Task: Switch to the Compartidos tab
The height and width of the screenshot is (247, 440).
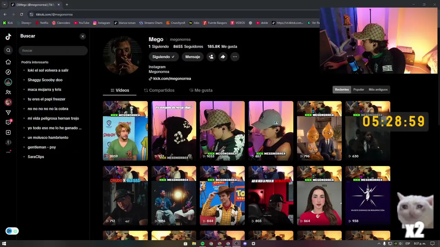Action: pyautogui.click(x=159, y=90)
